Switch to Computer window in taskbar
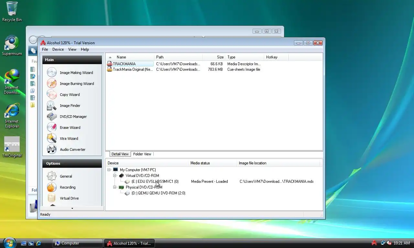The height and width of the screenshot is (248, 414). (x=77, y=243)
